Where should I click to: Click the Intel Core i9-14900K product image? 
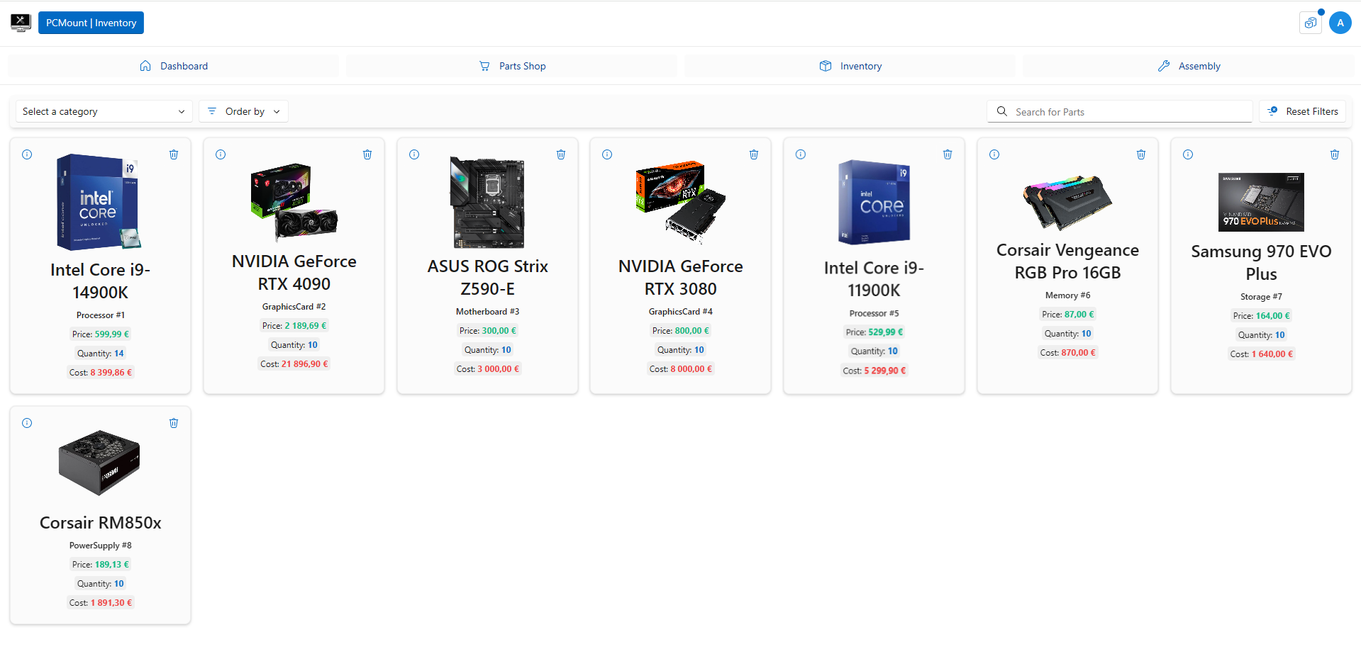point(100,202)
